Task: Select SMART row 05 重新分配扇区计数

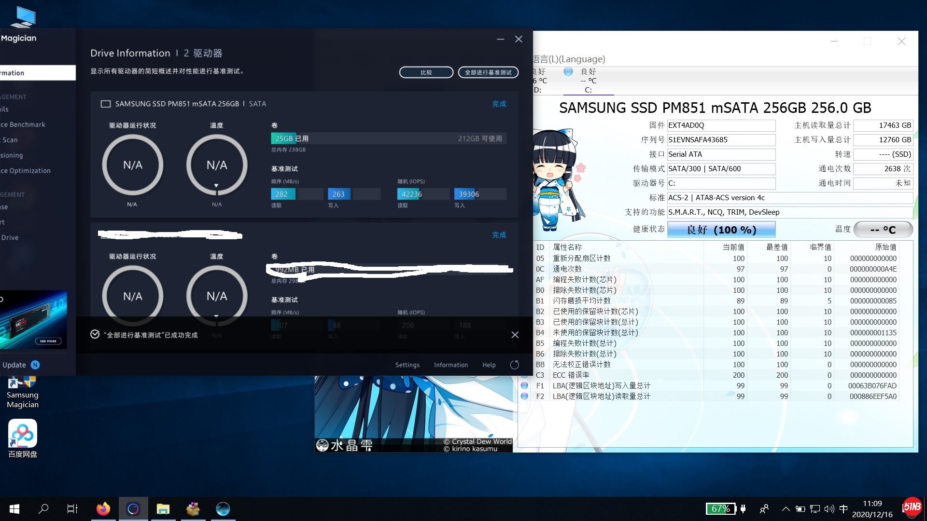Action: point(716,258)
